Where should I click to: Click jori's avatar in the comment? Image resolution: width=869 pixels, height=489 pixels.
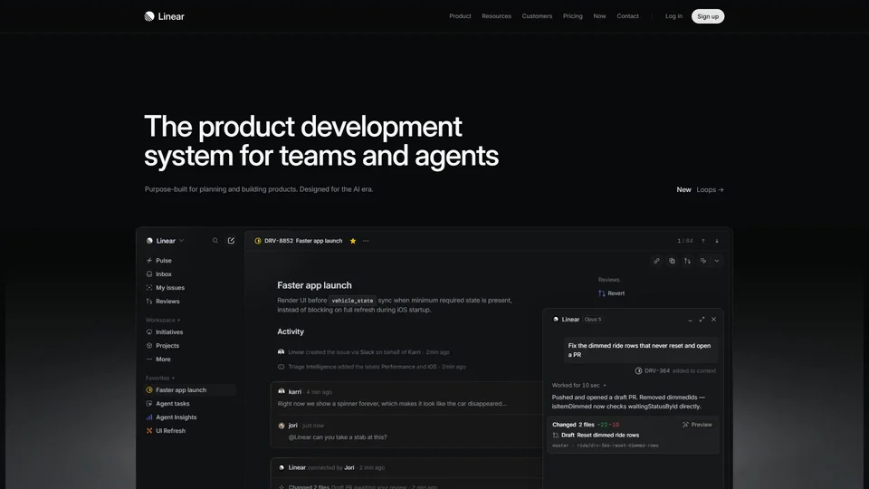point(281,426)
